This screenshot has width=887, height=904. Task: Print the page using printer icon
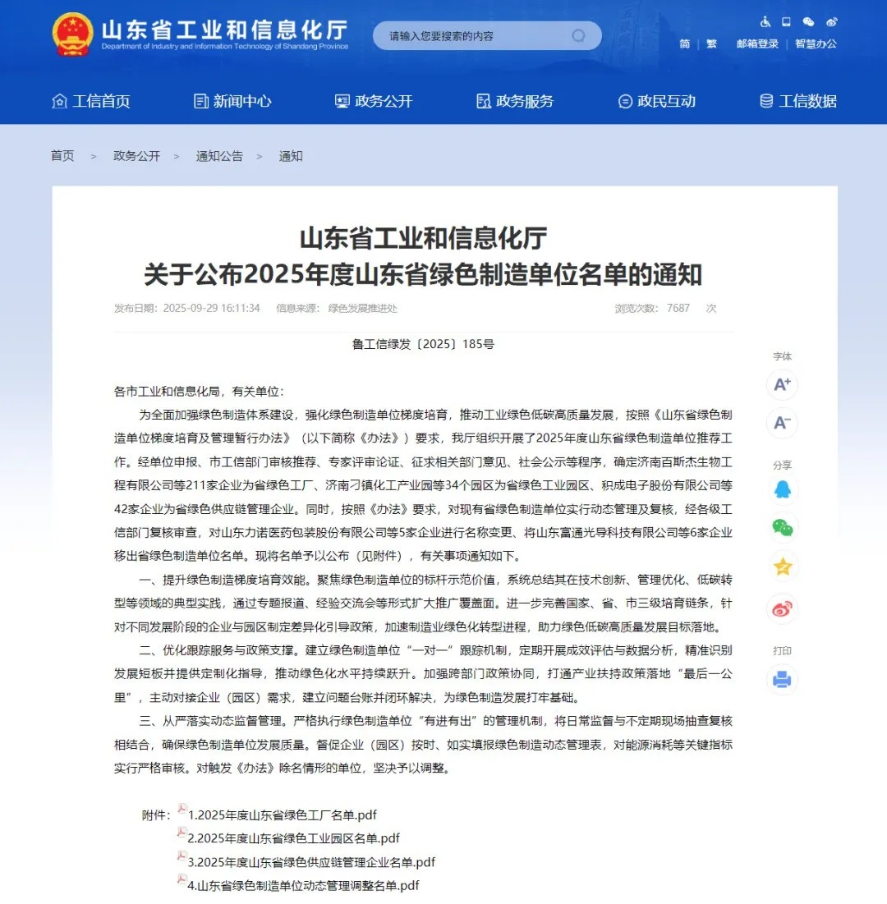tap(782, 679)
